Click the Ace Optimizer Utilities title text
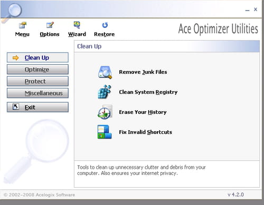Image resolution: width=264 pixels, height=205 pixels. [x=218, y=29]
